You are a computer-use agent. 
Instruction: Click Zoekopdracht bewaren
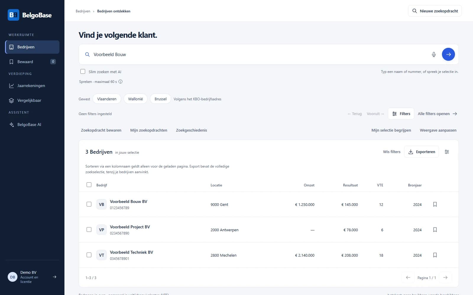tap(101, 130)
